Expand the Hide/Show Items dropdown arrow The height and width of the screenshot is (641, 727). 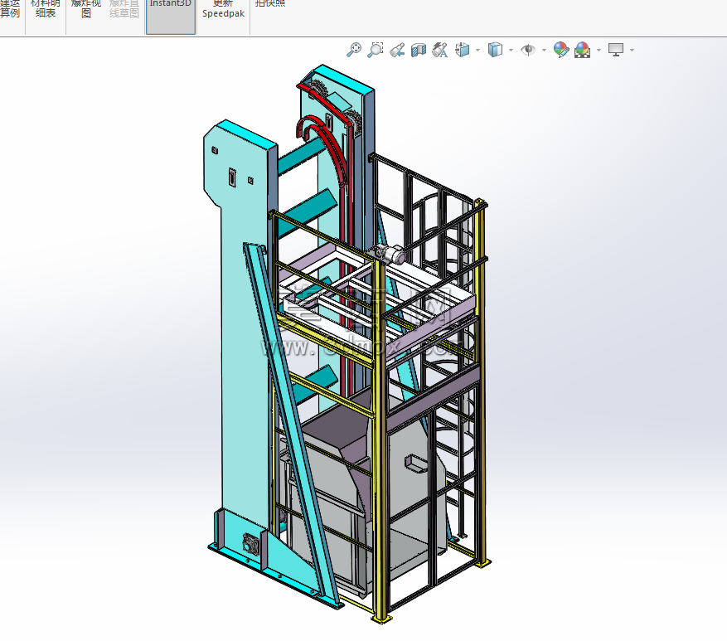click(544, 50)
